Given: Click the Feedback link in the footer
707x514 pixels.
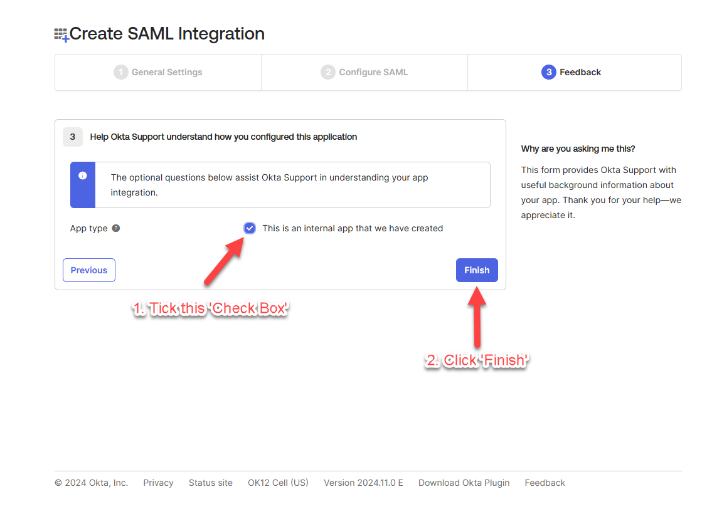Looking at the screenshot, I should [545, 483].
